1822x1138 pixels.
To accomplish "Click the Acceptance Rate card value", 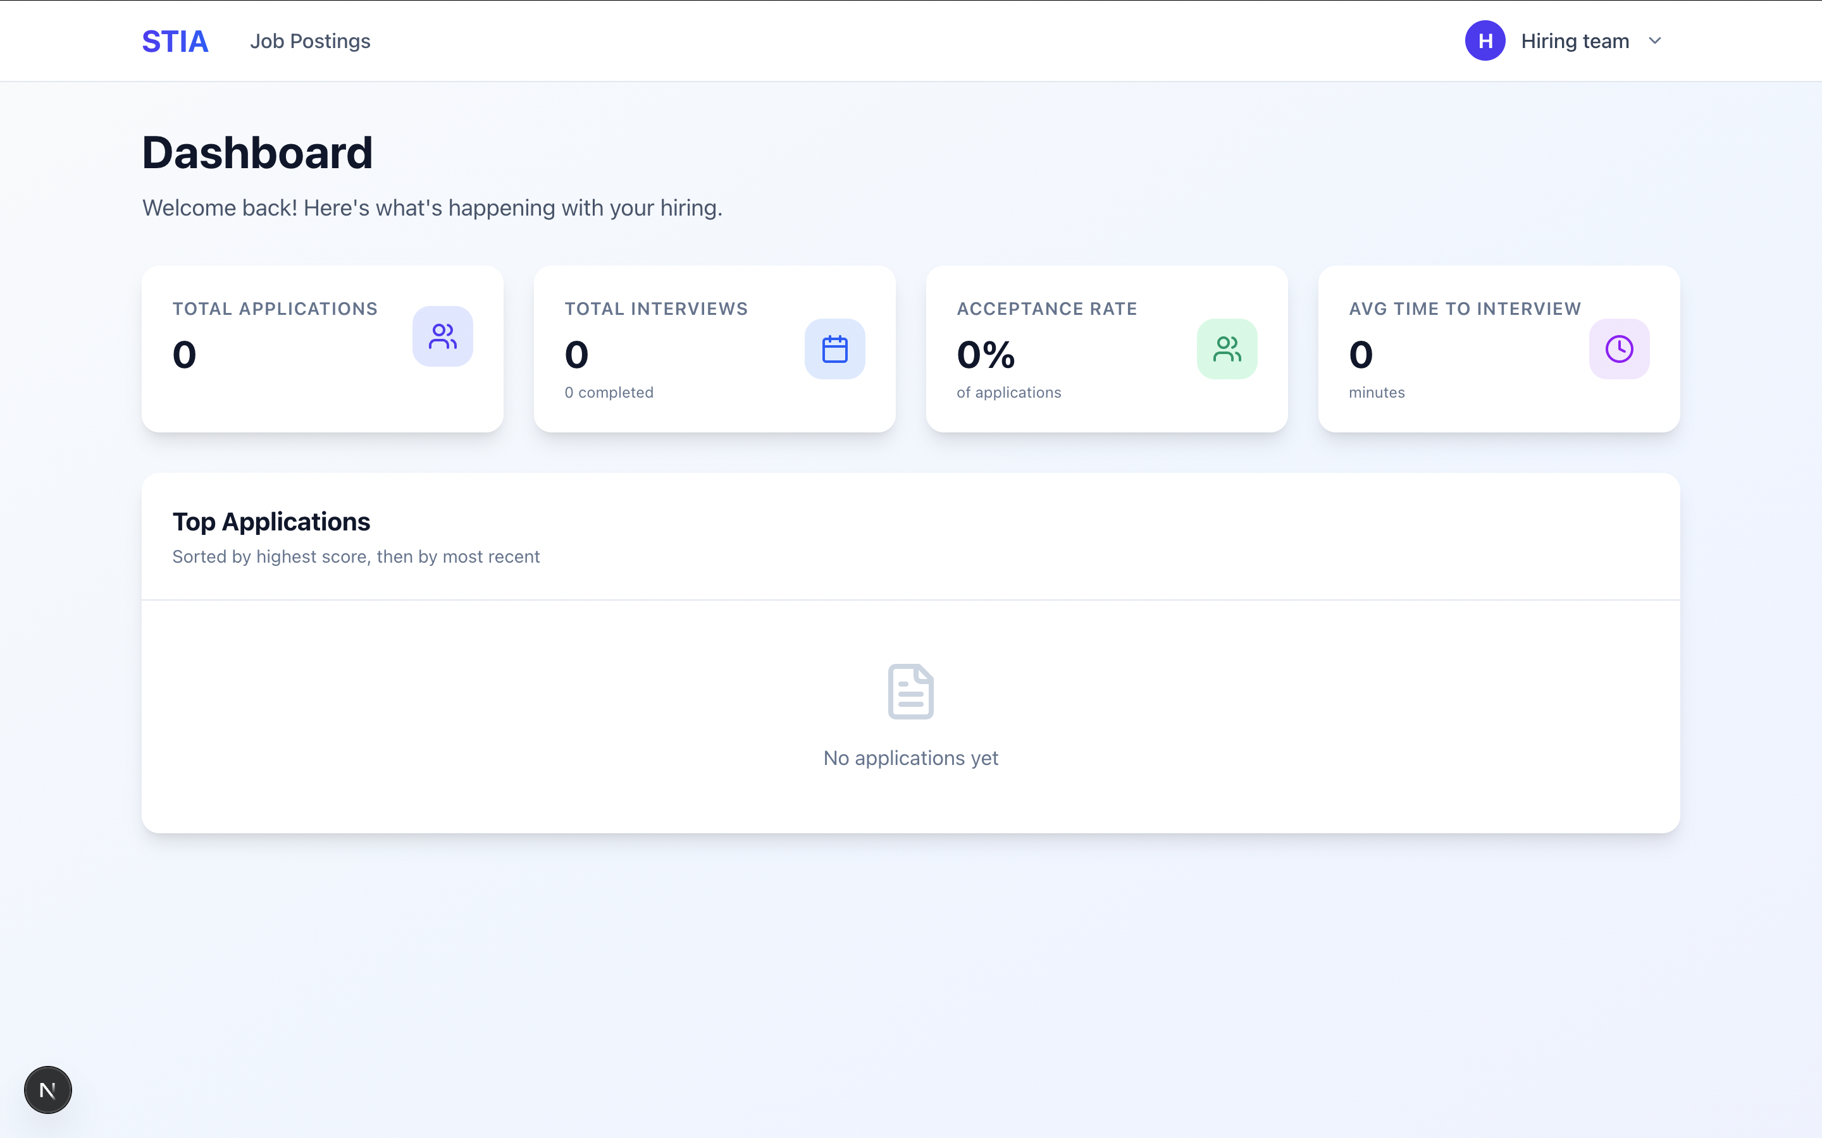I will click(x=986, y=355).
